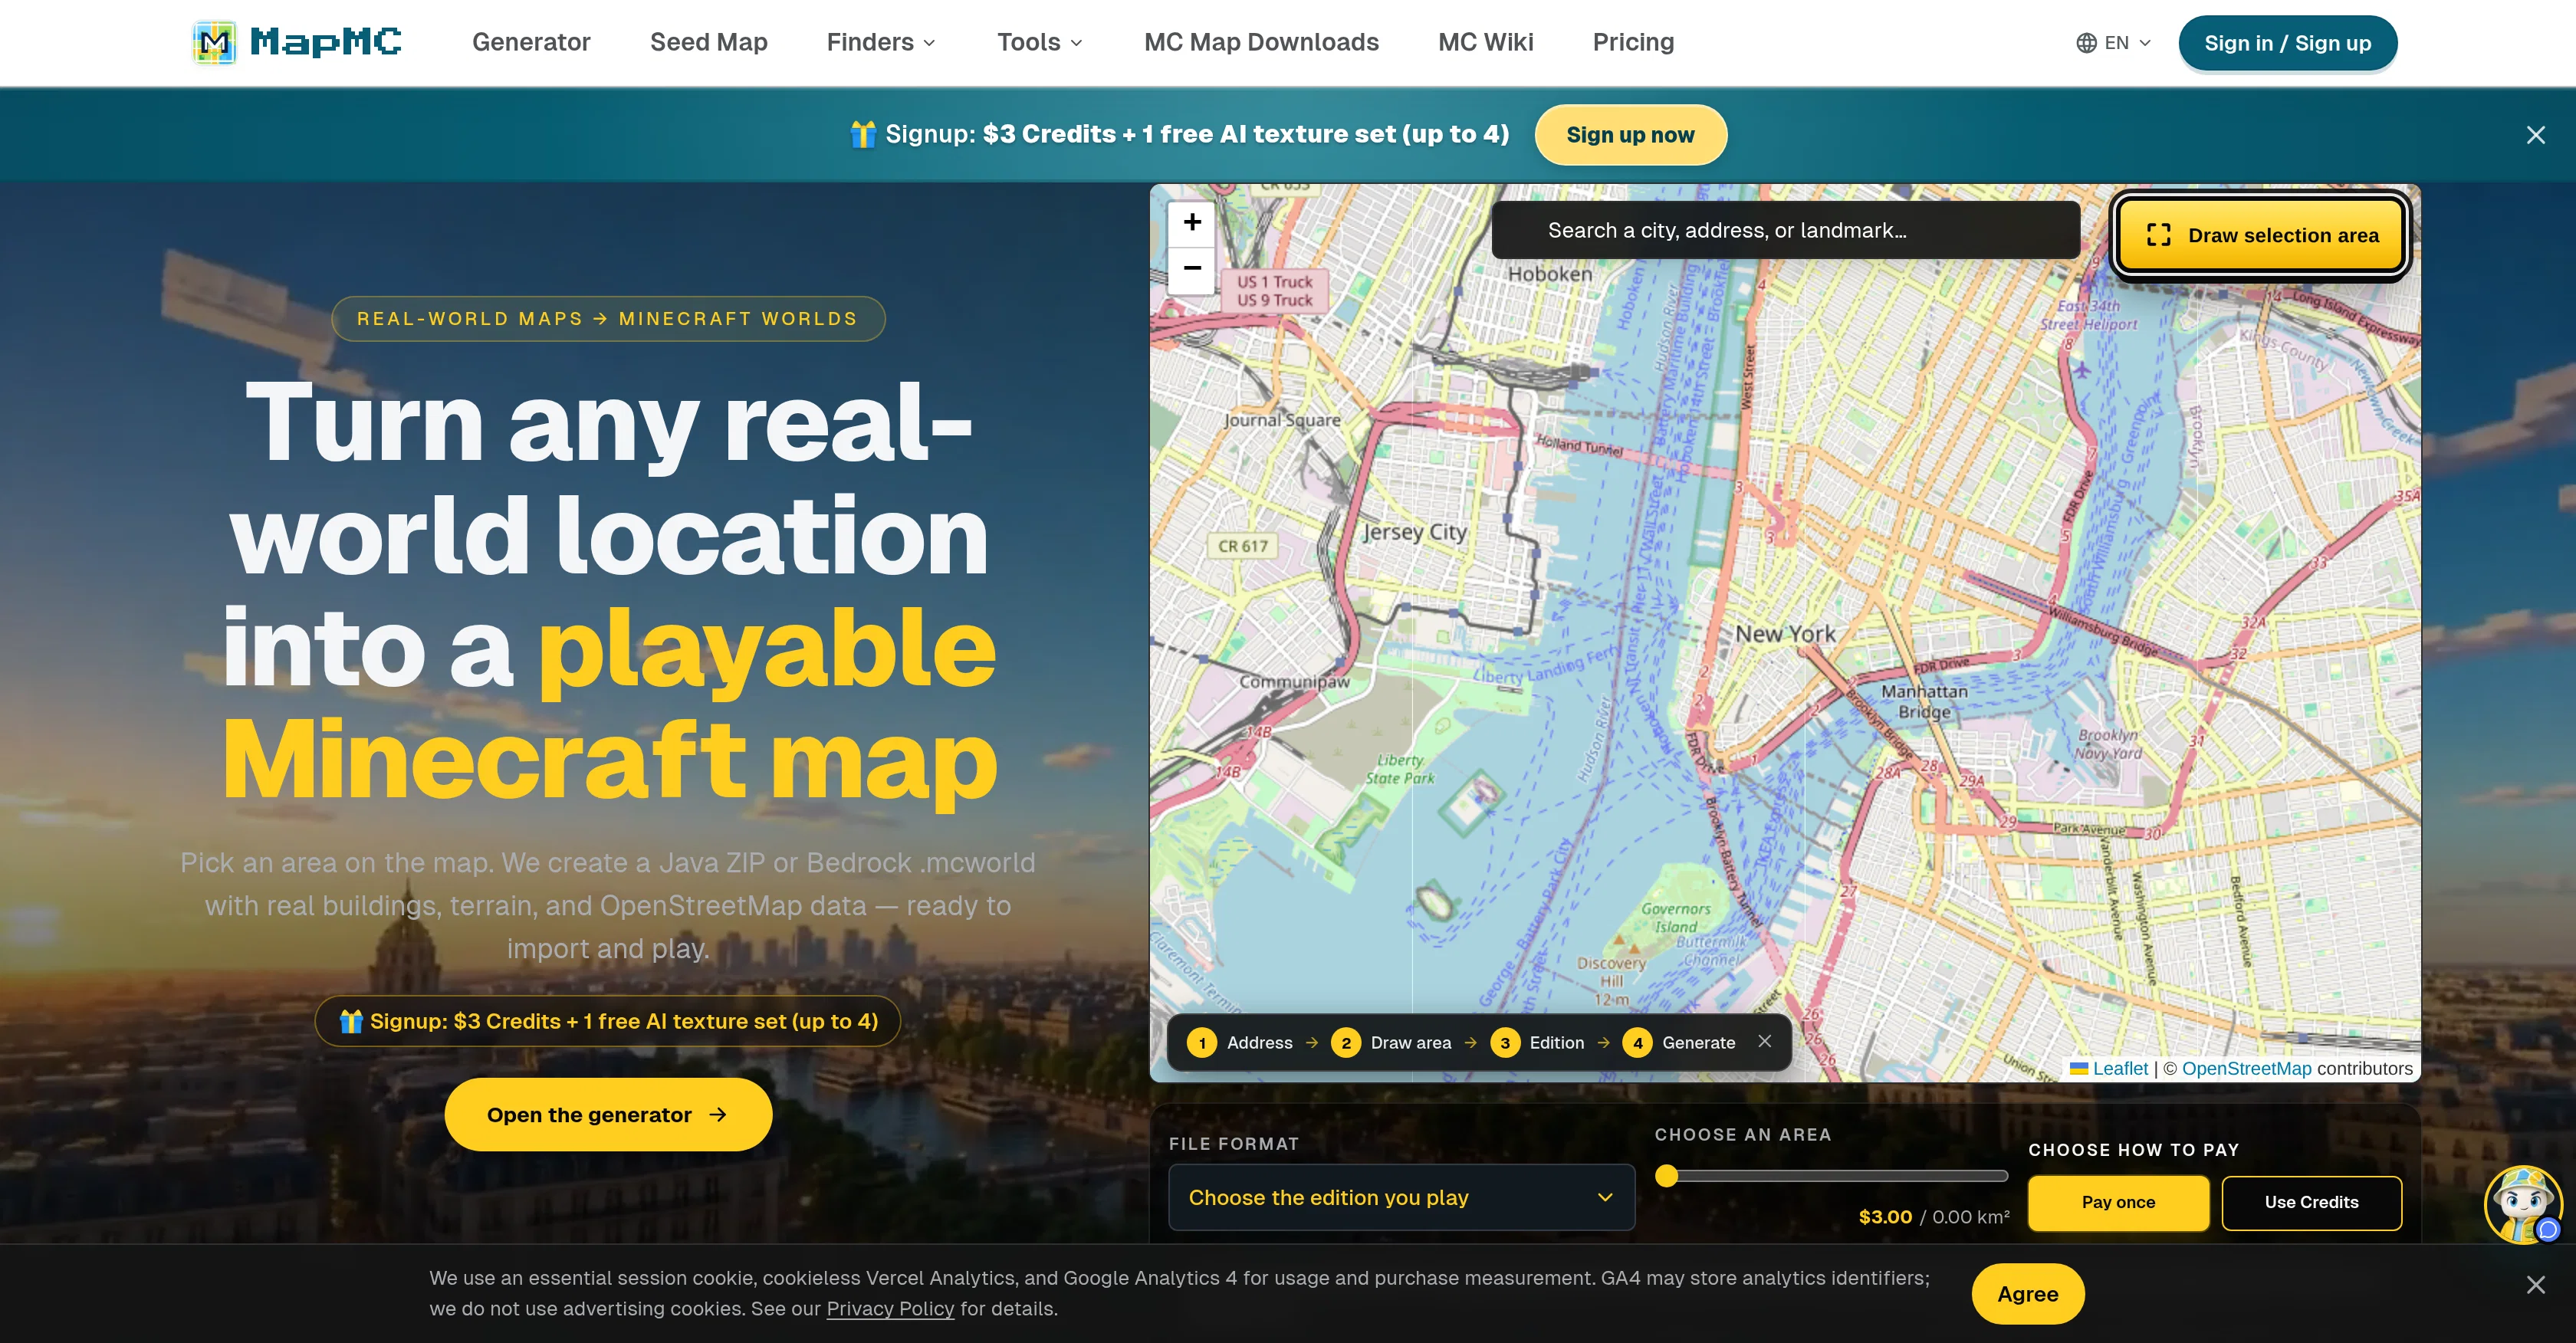Open the EN language dropdown
Image resolution: width=2576 pixels, height=1343 pixels.
pyautogui.click(x=2113, y=43)
